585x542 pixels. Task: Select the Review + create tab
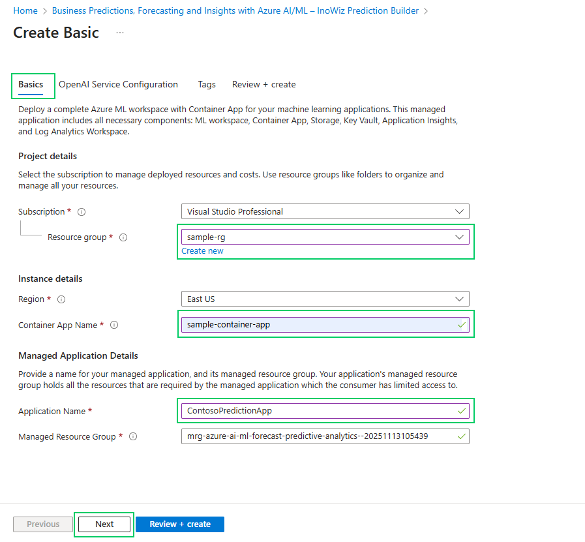pyautogui.click(x=263, y=85)
